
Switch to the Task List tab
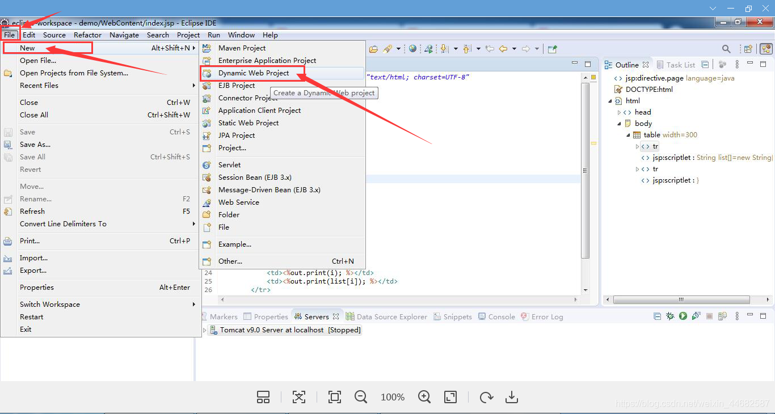(675, 65)
